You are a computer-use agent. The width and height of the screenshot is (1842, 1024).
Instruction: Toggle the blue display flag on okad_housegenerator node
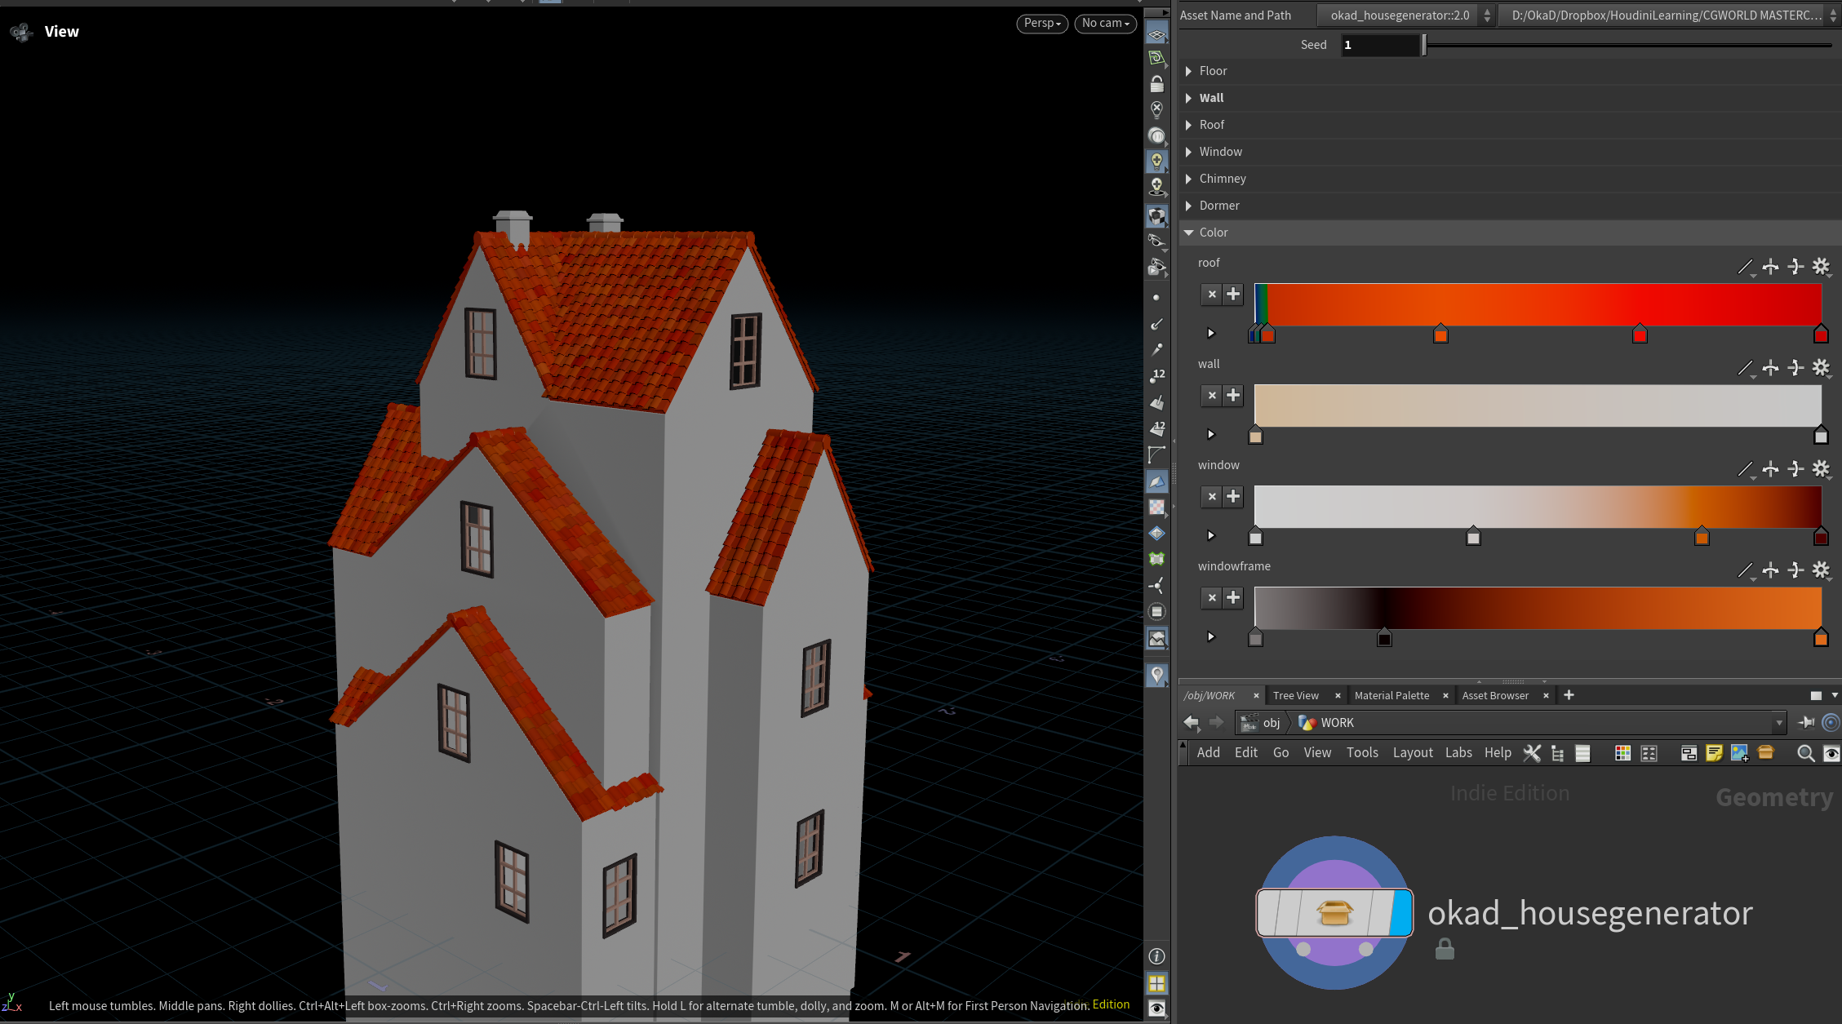1400,912
